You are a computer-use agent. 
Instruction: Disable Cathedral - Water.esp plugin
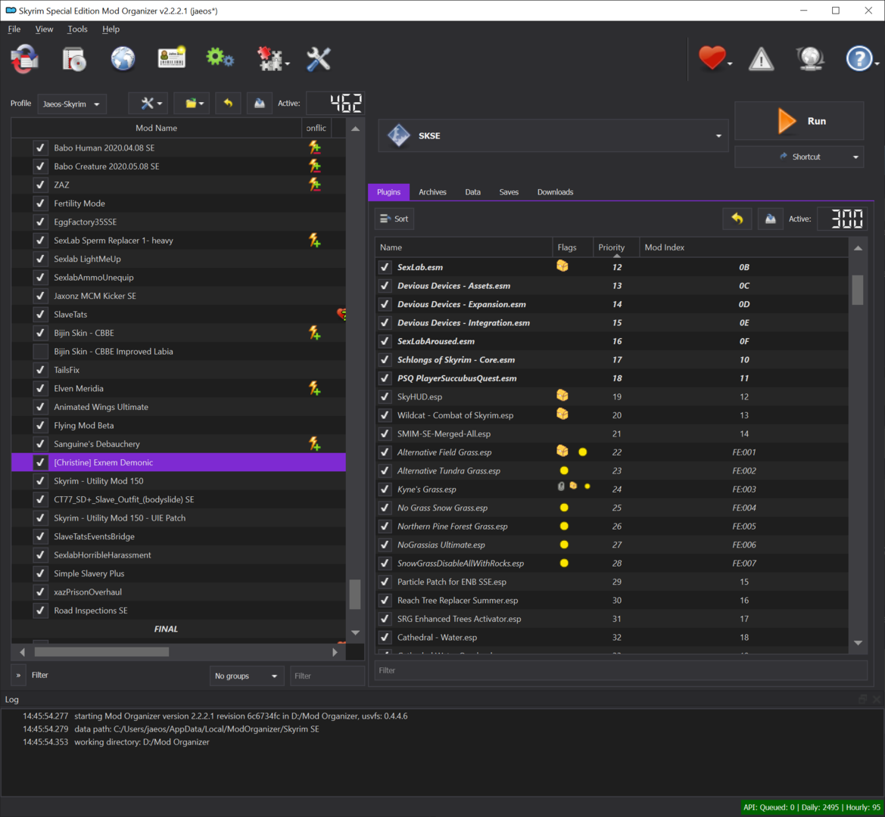[x=385, y=637]
